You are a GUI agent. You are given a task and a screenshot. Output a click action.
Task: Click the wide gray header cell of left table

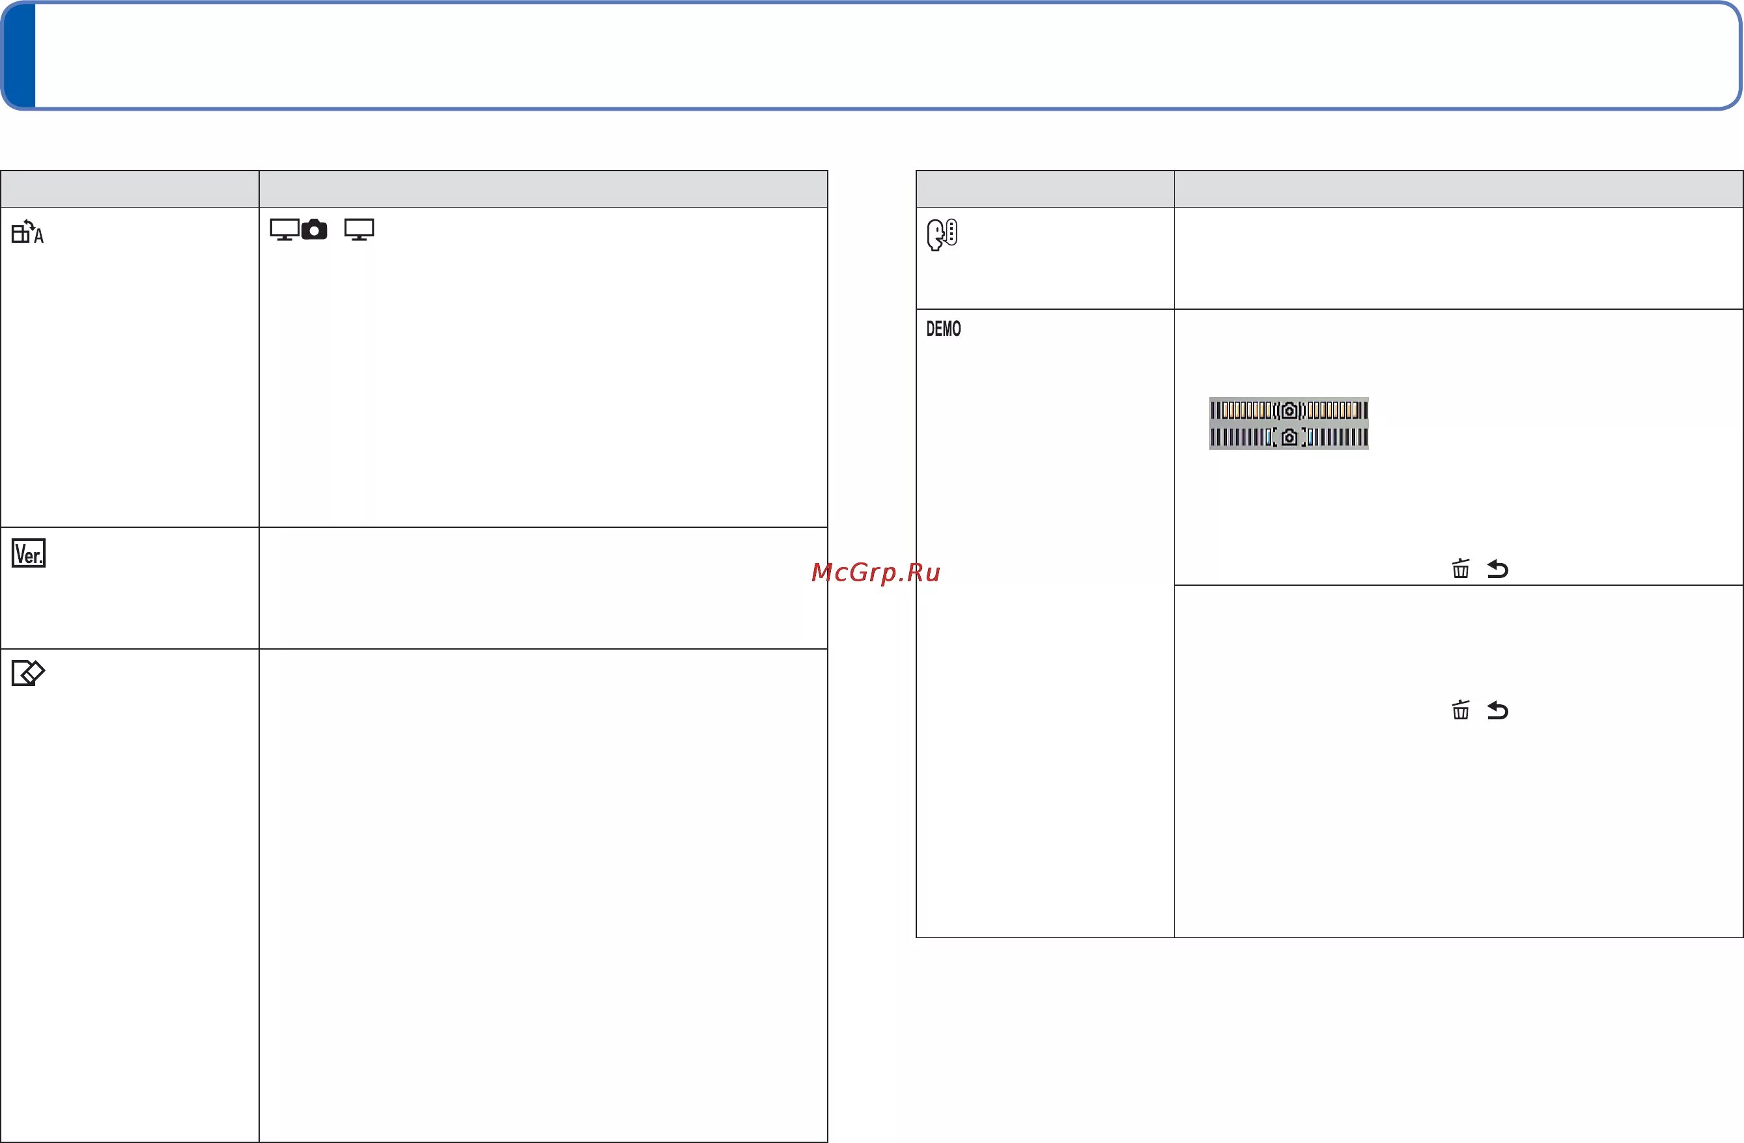pyautogui.click(x=543, y=189)
